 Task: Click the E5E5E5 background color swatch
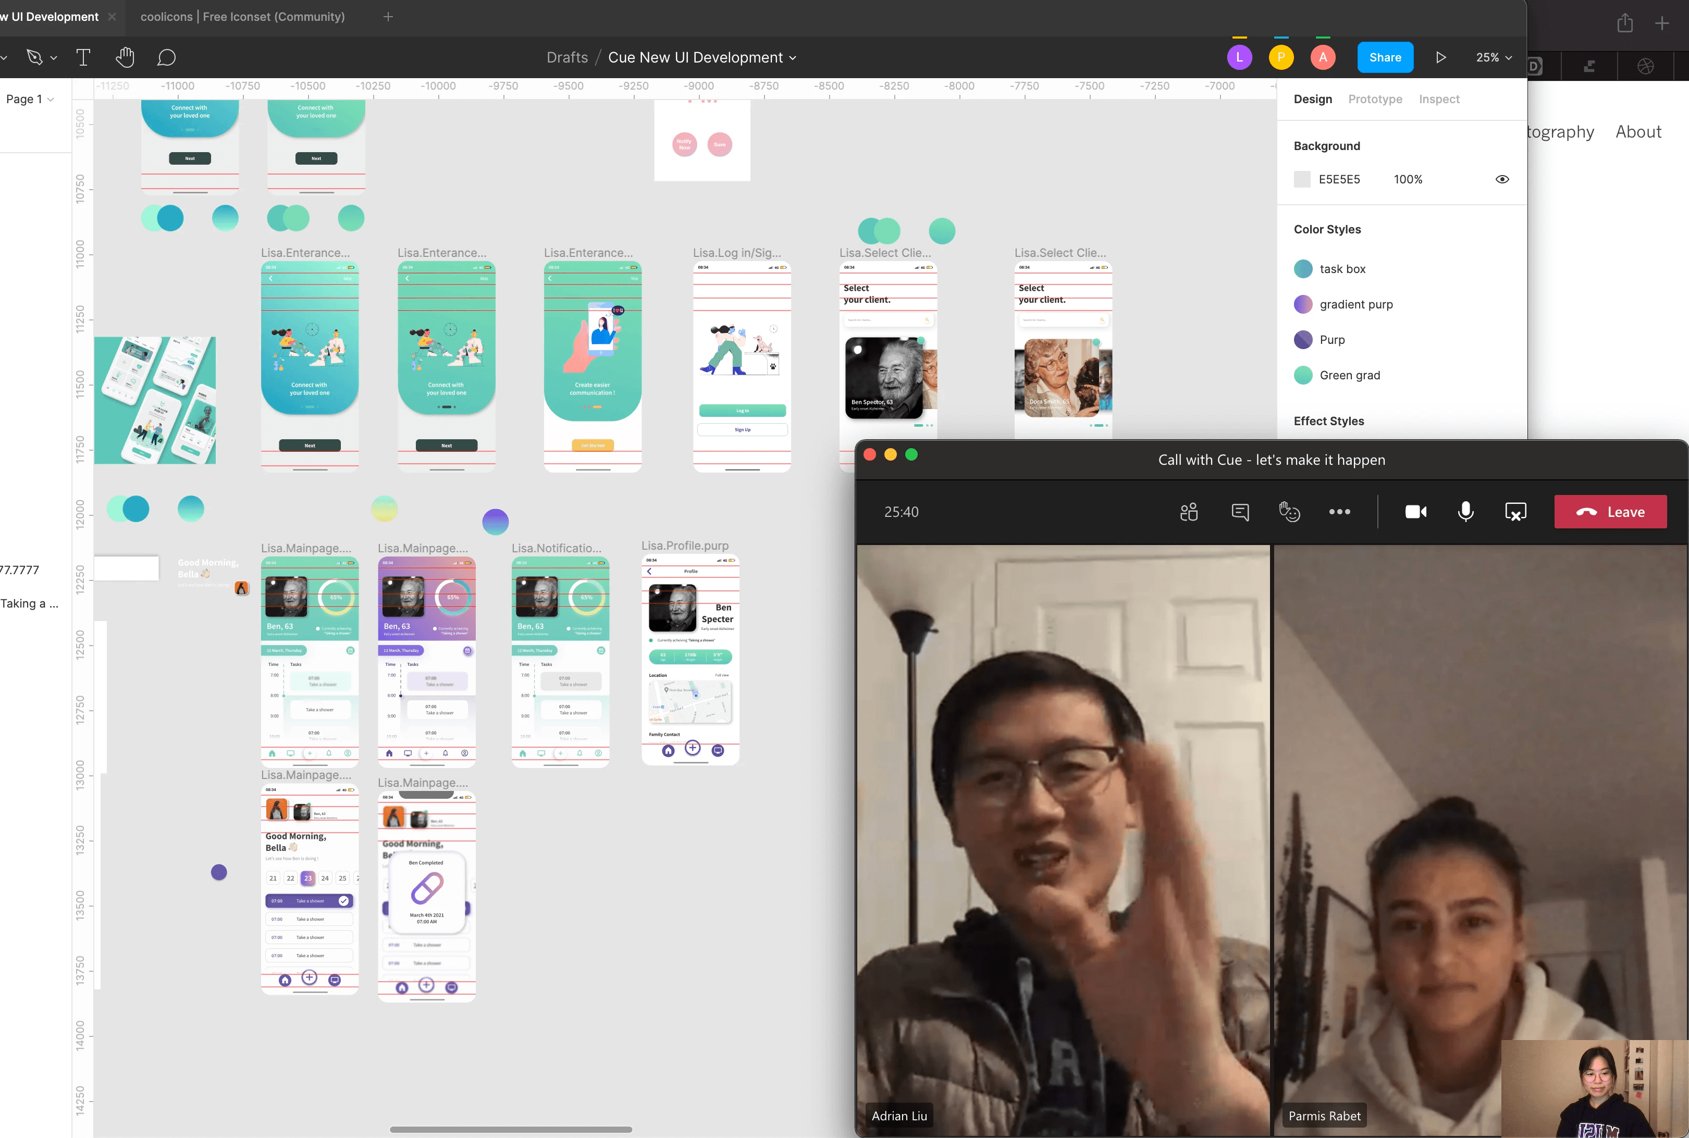[1302, 179]
